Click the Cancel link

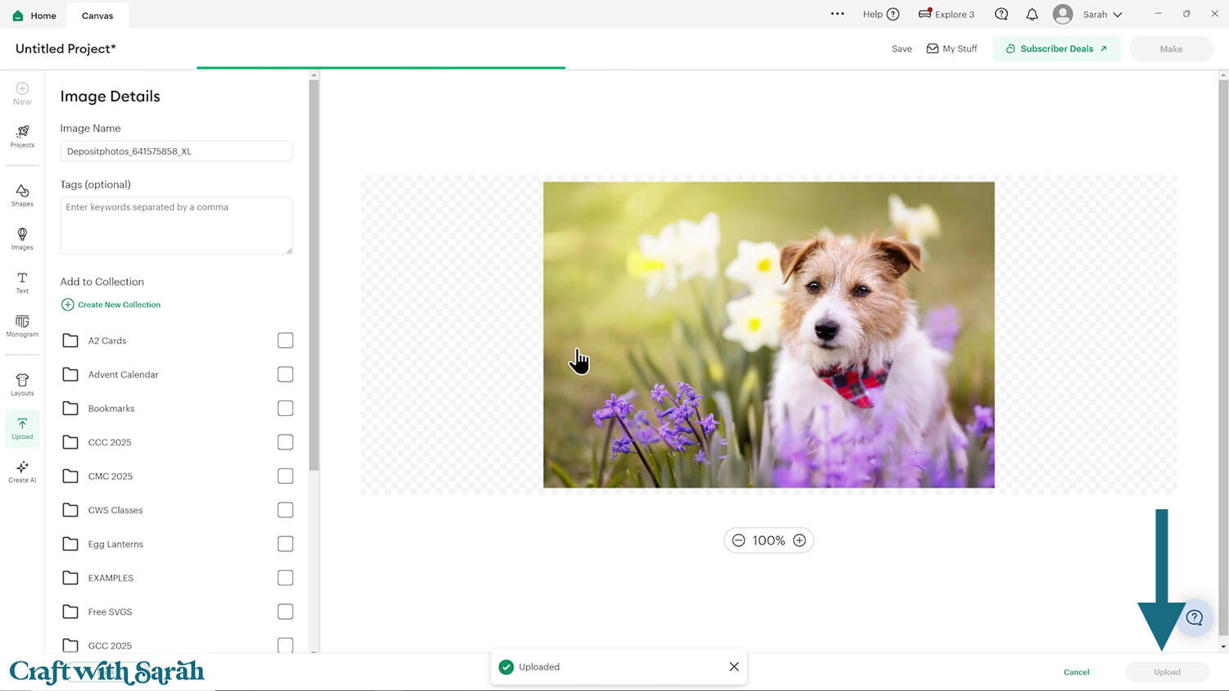pyautogui.click(x=1076, y=672)
